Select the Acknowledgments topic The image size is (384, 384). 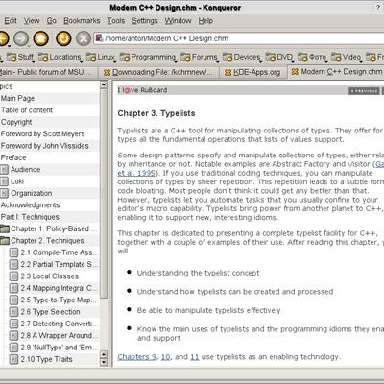[30, 205]
